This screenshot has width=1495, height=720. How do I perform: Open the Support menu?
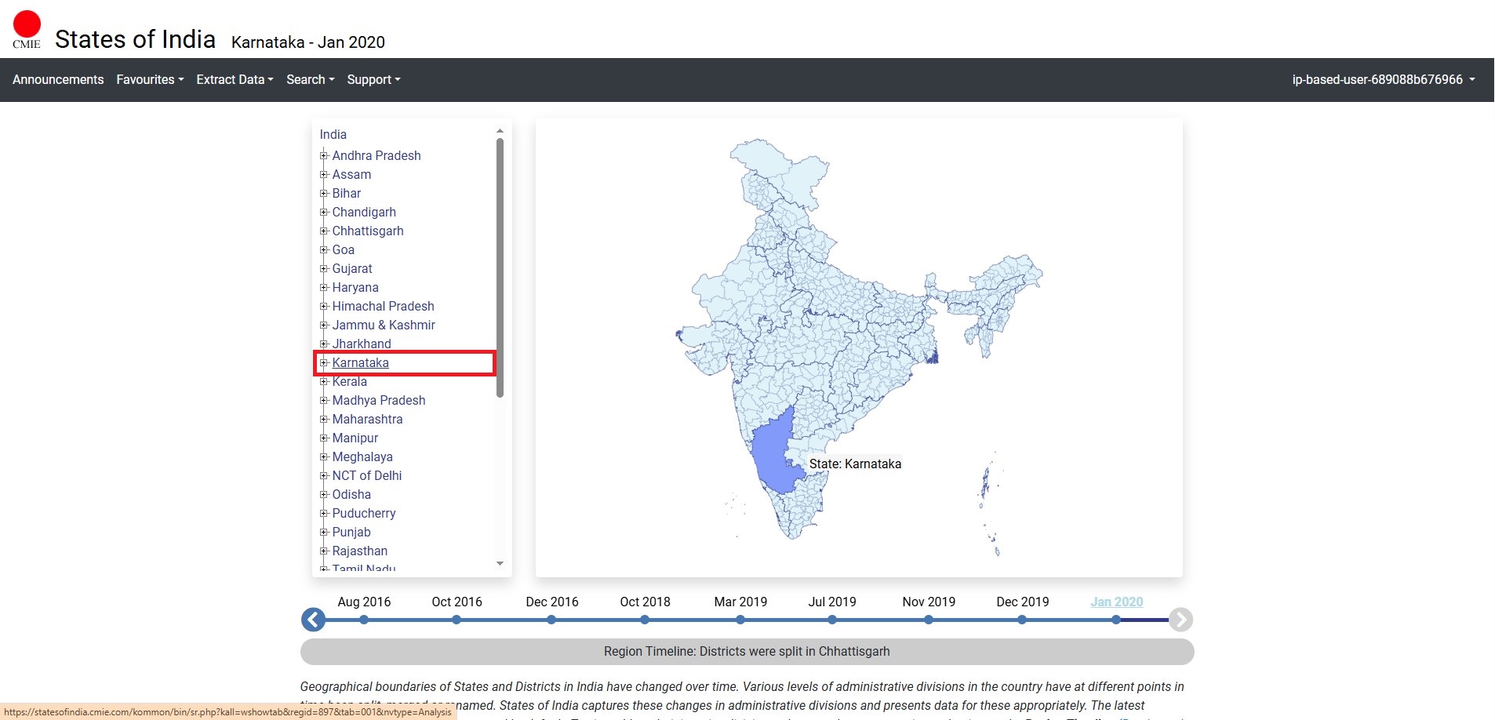point(373,79)
